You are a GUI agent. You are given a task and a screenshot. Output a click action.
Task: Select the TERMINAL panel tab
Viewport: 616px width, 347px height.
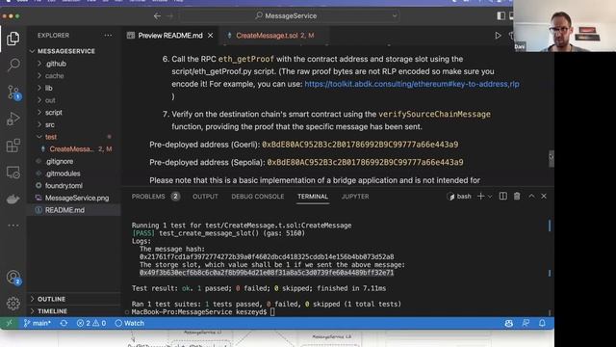click(x=313, y=197)
